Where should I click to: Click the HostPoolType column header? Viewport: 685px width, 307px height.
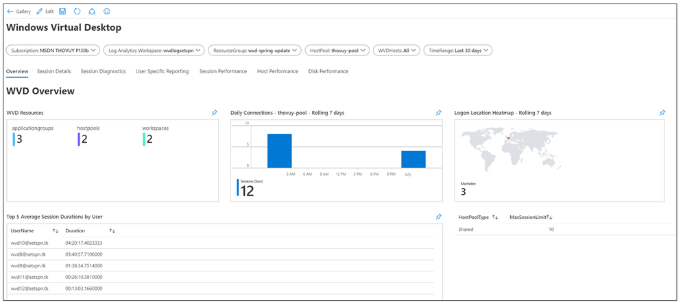click(x=474, y=217)
